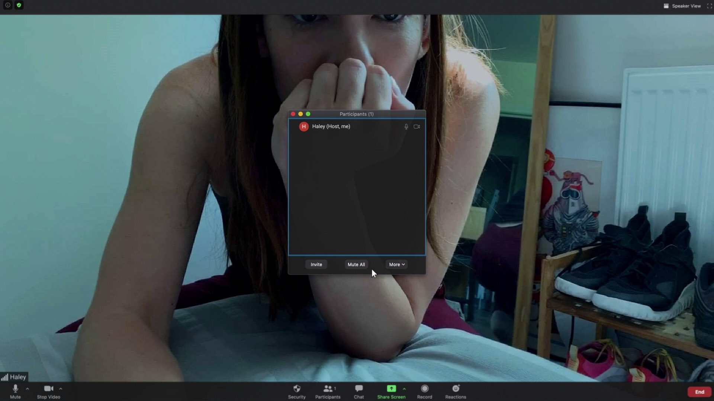Screen dimensions: 714x401
Task: Open Reactions menu
Action: pos(456,391)
